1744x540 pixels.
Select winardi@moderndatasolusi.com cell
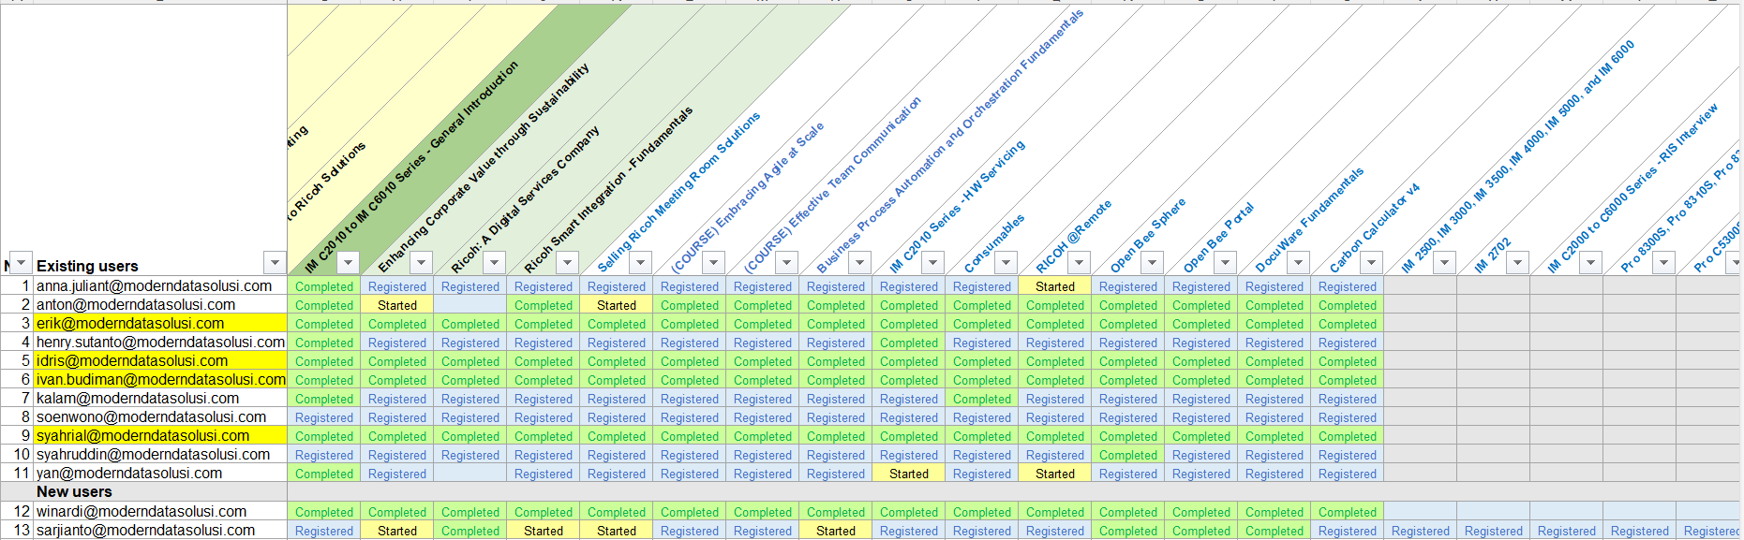(160, 512)
